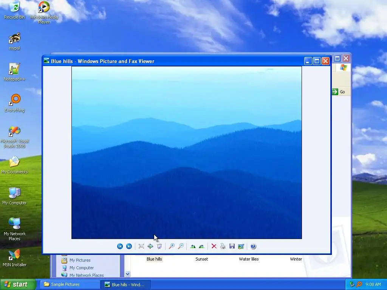This screenshot has height=290, width=387.
Task: Delete the picture with red X
Action: [214, 246]
